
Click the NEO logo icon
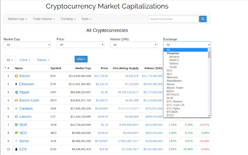coord(16,133)
